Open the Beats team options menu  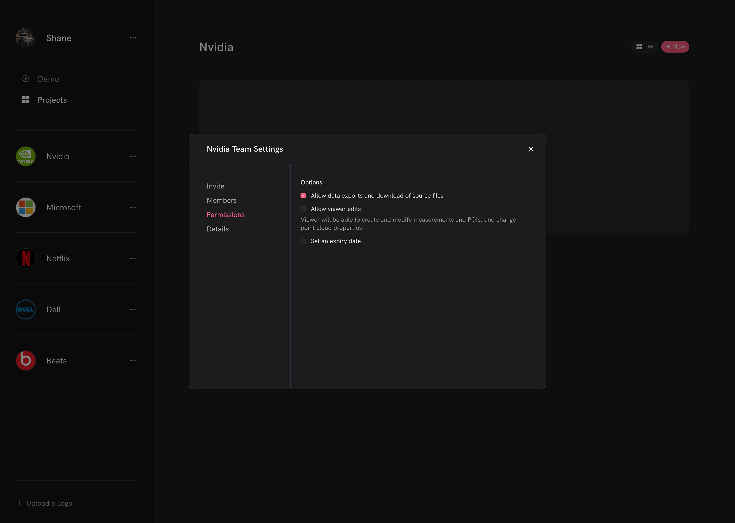tap(133, 360)
